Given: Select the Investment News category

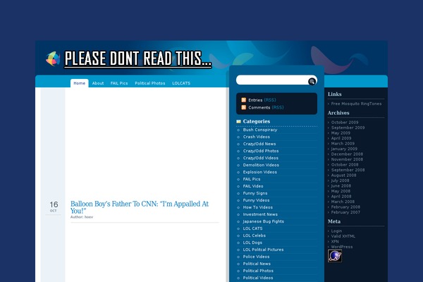Looking at the screenshot, I should [260, 214].
